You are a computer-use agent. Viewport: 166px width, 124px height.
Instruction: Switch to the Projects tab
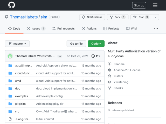111,29
